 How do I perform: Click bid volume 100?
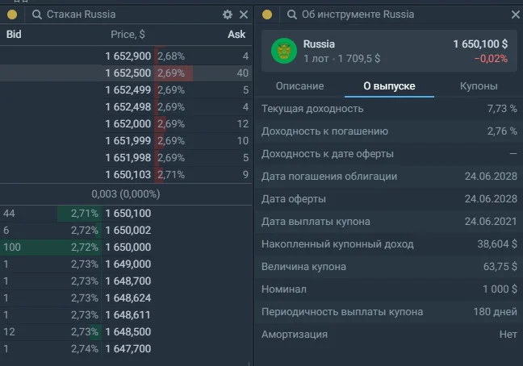click(12, 247)
